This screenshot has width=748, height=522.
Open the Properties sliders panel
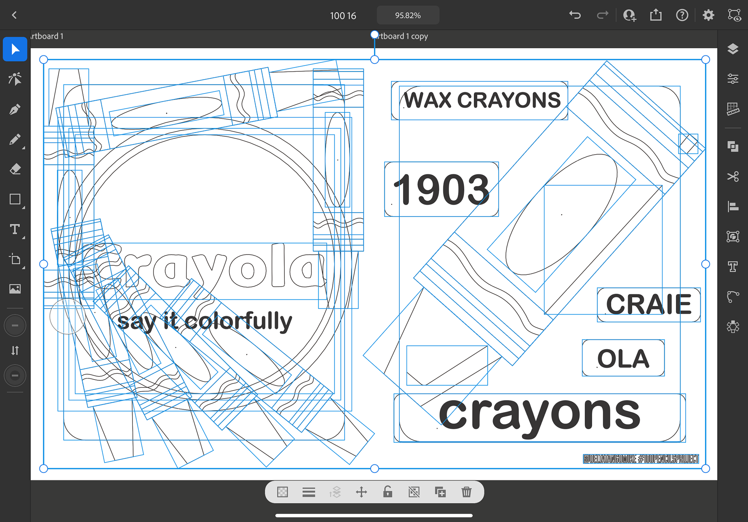(733, 79)
